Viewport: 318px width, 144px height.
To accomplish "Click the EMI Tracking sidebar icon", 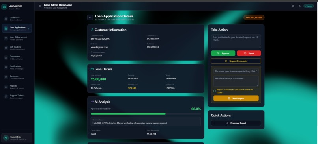I will coord(6,48).
